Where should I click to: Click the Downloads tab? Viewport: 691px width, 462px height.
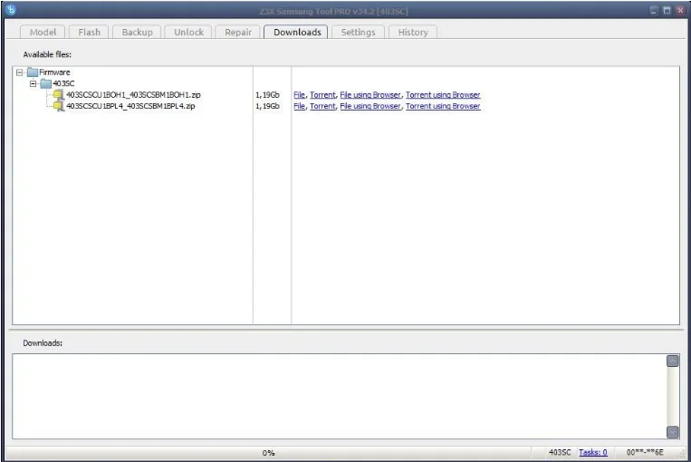(297, 33)
